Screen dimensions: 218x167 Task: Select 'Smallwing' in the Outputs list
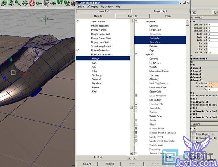coord(96,75)
